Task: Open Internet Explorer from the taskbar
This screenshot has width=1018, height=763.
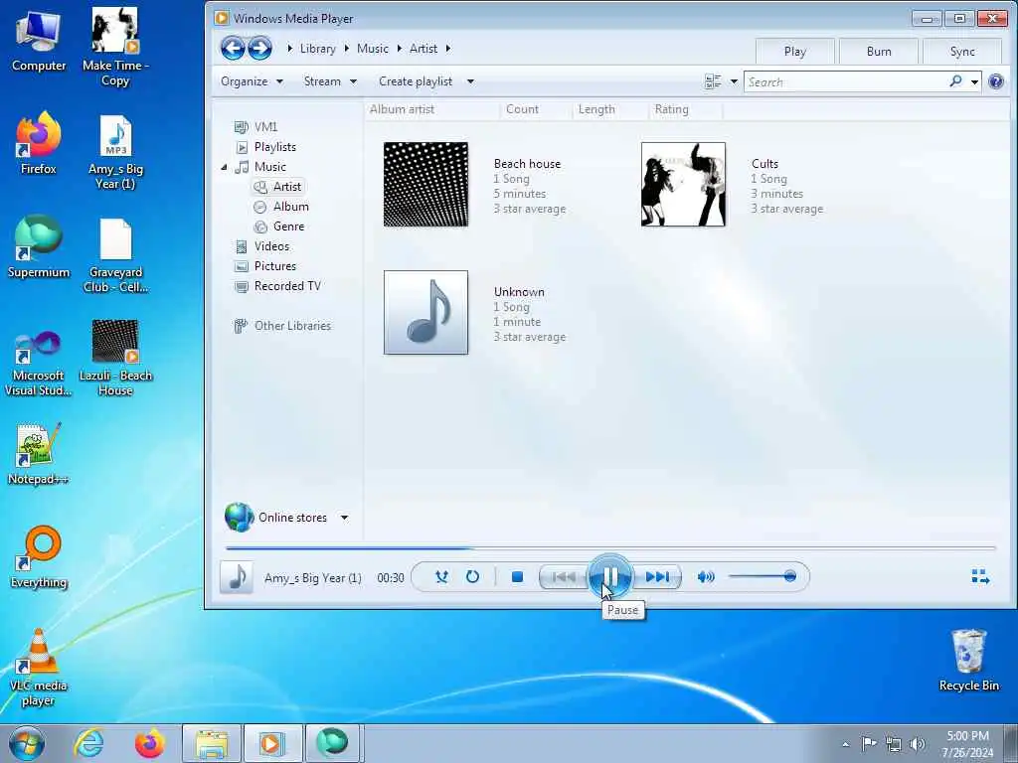Action: coord(88,743)
